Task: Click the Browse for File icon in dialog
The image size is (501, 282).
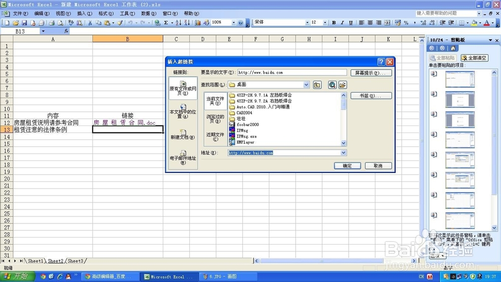Action: click(343, 85)
